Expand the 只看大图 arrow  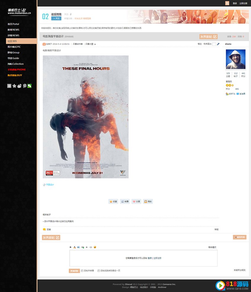[95, 44]
